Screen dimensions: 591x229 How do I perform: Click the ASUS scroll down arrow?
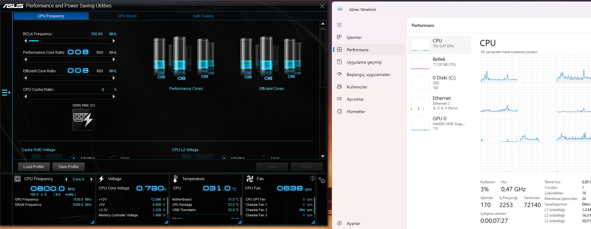[323, 156]
